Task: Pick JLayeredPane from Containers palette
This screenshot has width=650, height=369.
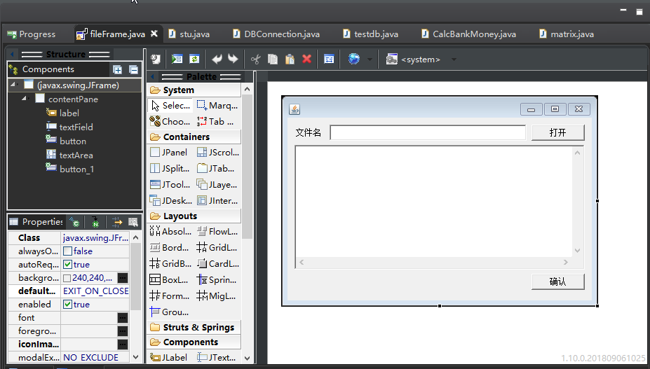Action: [x=217, y=185]
